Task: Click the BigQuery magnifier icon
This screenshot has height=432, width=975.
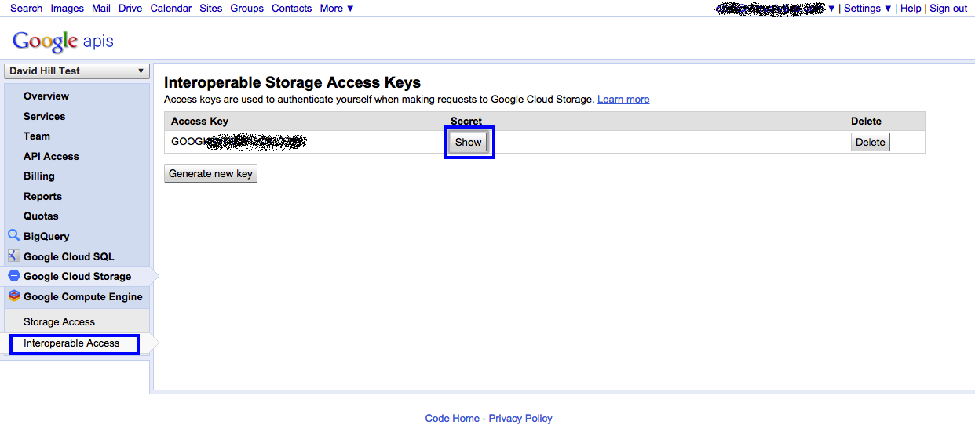Action: (x=13, y=235)
